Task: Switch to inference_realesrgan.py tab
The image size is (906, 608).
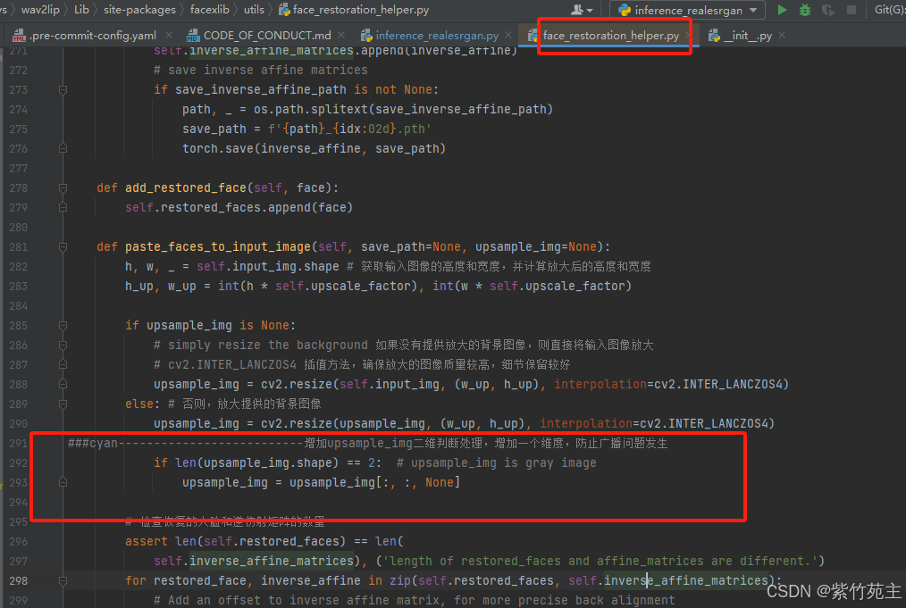Action: pos(431,35)
